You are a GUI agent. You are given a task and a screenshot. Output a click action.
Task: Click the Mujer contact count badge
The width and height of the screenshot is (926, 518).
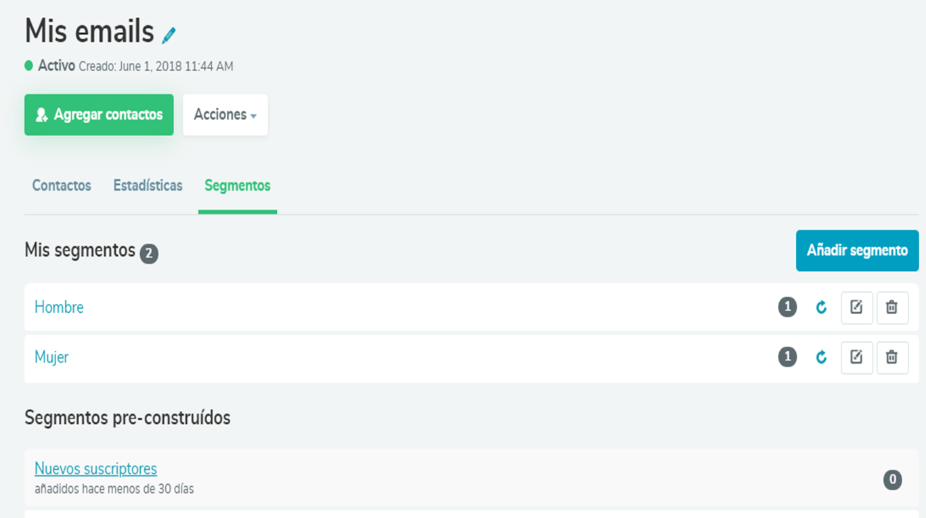(787, 358)
